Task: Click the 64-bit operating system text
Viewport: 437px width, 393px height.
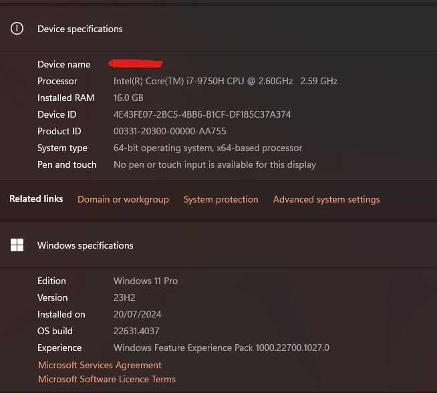Action: point(208,148)
